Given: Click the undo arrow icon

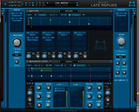Looking at the screenshot, I should click(33, 3).
